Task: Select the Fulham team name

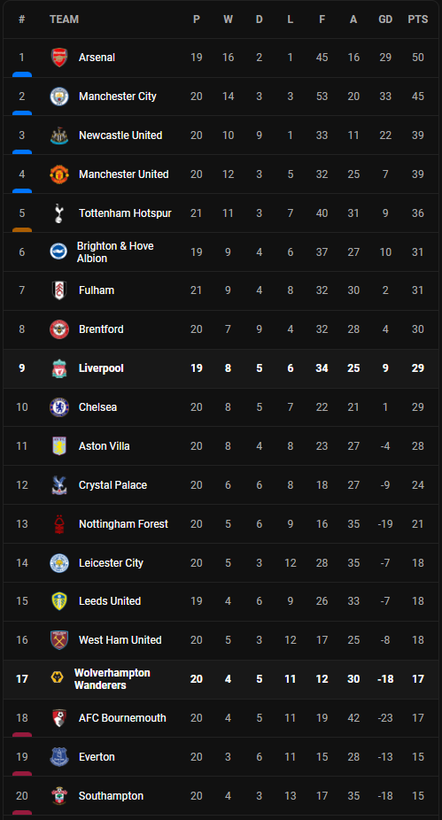Action: coord(97,290)
